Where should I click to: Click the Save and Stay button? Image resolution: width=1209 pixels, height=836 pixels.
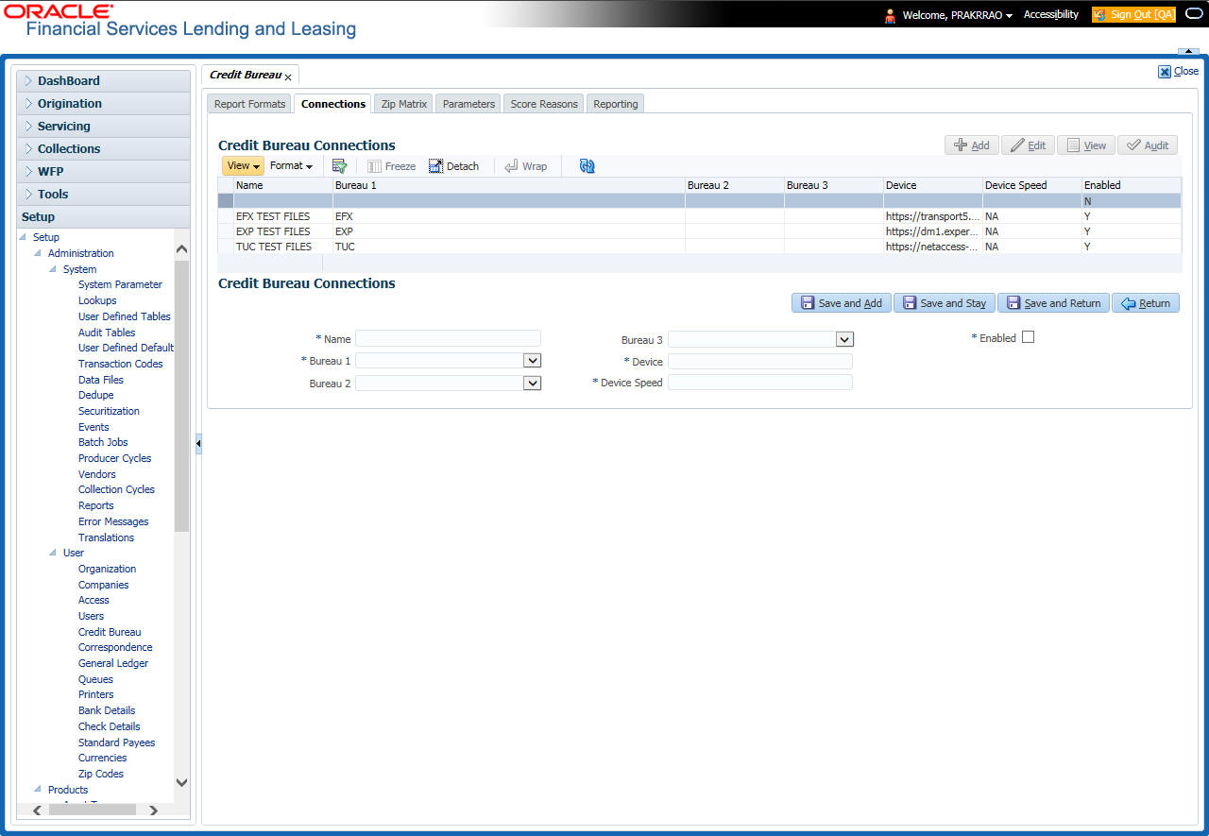945,303
